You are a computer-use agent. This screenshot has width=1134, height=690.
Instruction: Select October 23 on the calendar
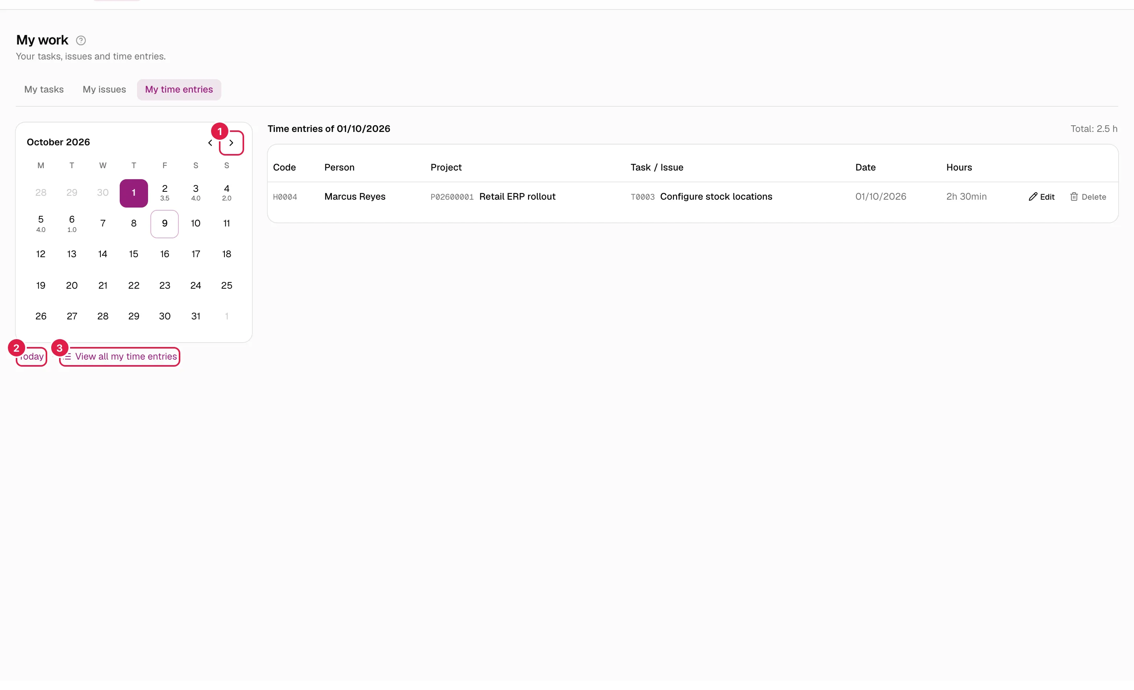click(x=165, y=286)
